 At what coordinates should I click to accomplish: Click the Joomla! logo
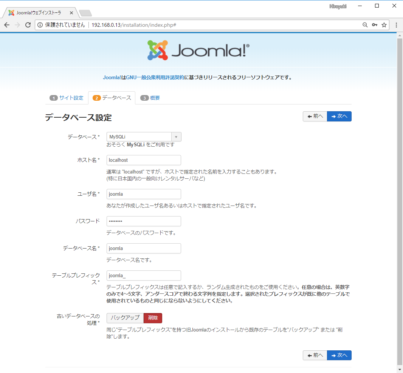(x=198, y=50)
